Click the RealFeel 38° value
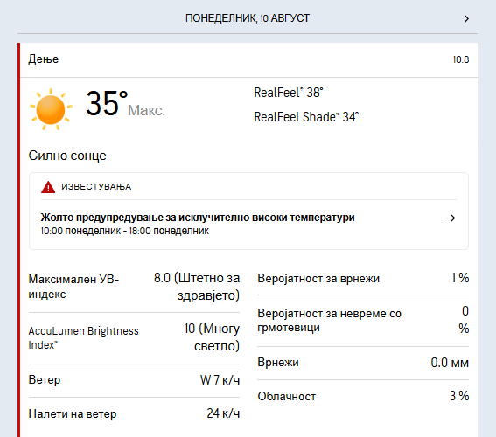The image size is (496, 437). pos(289,93)
